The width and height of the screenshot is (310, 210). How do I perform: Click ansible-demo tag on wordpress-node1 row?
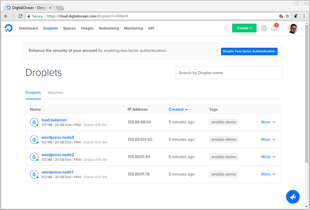pos(224,174)
